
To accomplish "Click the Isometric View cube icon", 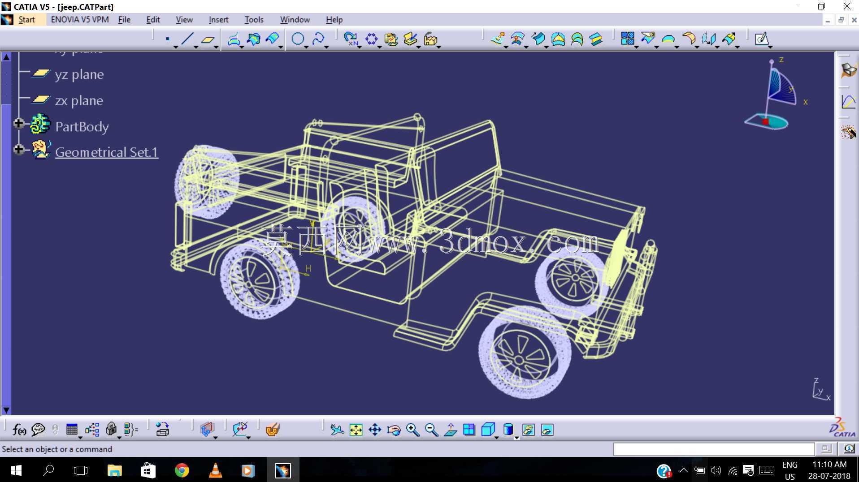I will [488, 430].
